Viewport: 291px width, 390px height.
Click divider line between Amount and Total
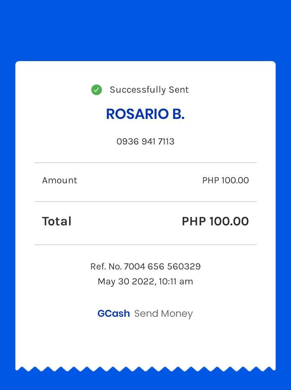[x=145, y=201]
